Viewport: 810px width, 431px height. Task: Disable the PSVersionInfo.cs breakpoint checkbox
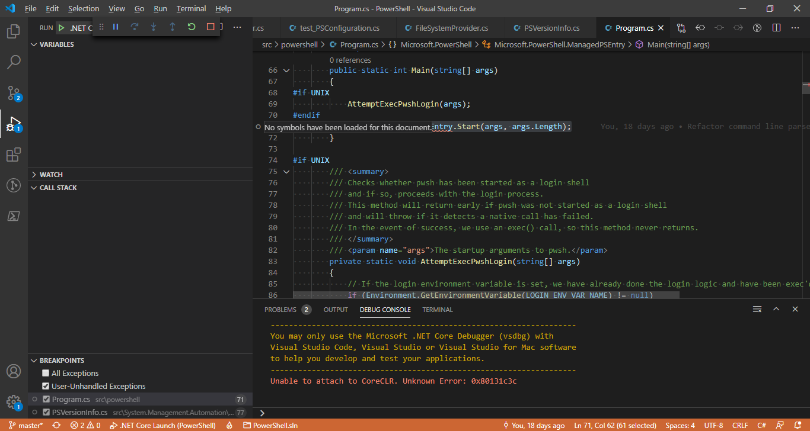pos(46,412)
